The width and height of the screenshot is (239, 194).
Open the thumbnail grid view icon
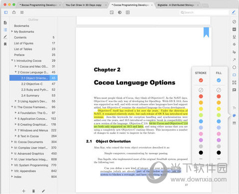coord(22,12)
